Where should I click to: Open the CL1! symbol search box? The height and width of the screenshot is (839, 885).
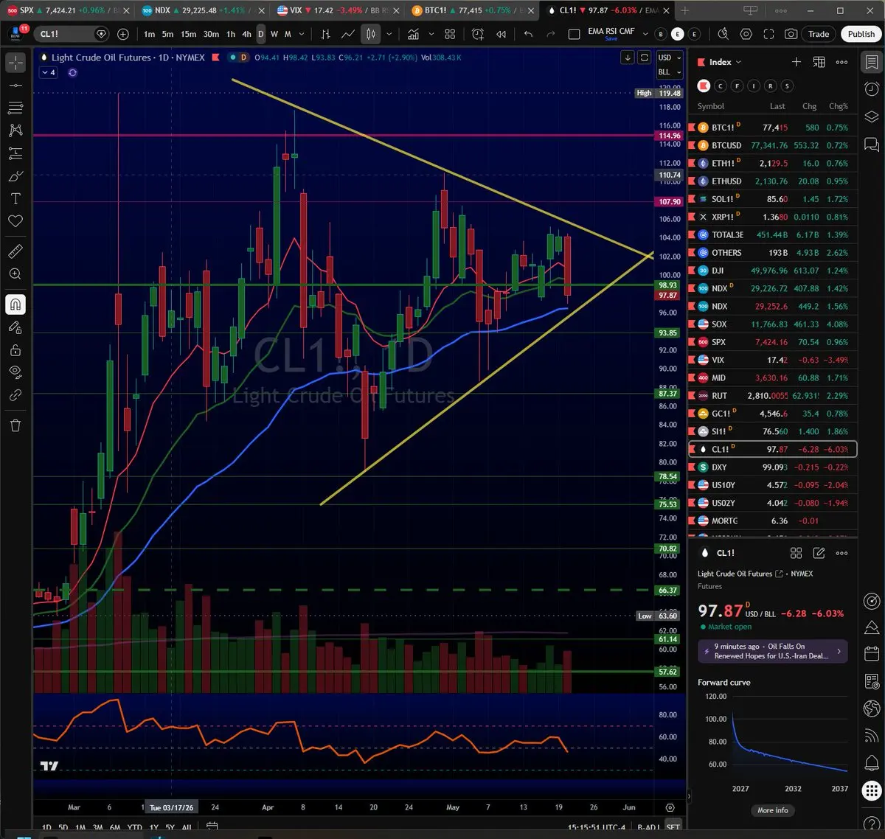[73, 34]
